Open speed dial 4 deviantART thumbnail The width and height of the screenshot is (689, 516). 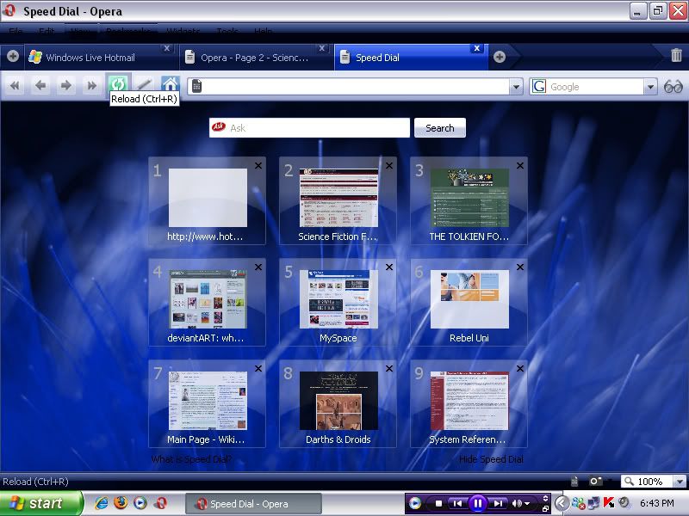(x=208, y=299)
